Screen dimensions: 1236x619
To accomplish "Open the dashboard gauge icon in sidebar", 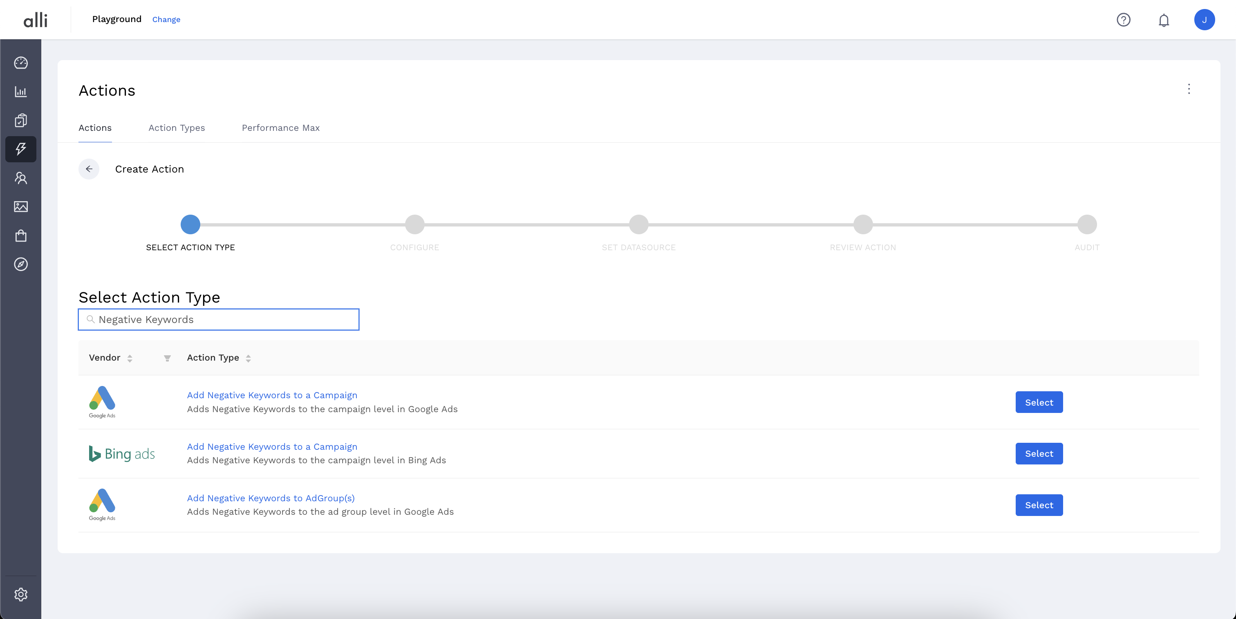I will pos(20,63).
